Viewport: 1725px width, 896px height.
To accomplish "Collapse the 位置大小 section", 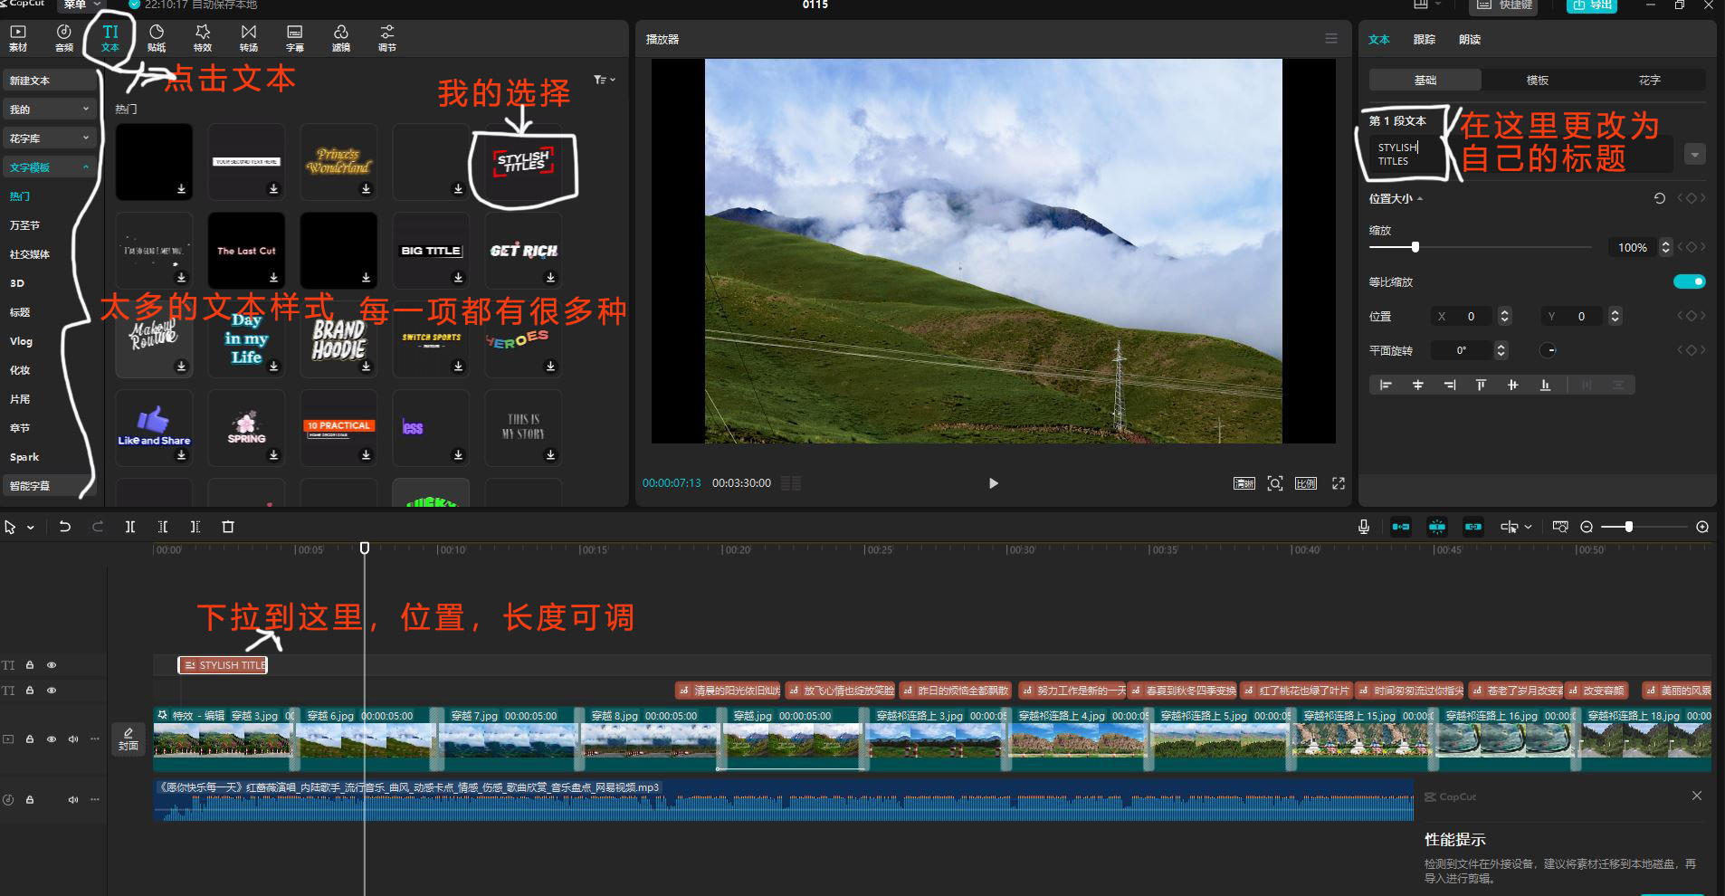I will [x=1420, y=199].
